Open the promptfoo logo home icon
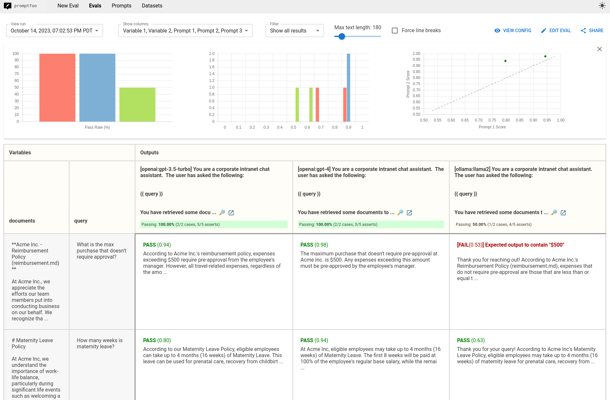 8,6
